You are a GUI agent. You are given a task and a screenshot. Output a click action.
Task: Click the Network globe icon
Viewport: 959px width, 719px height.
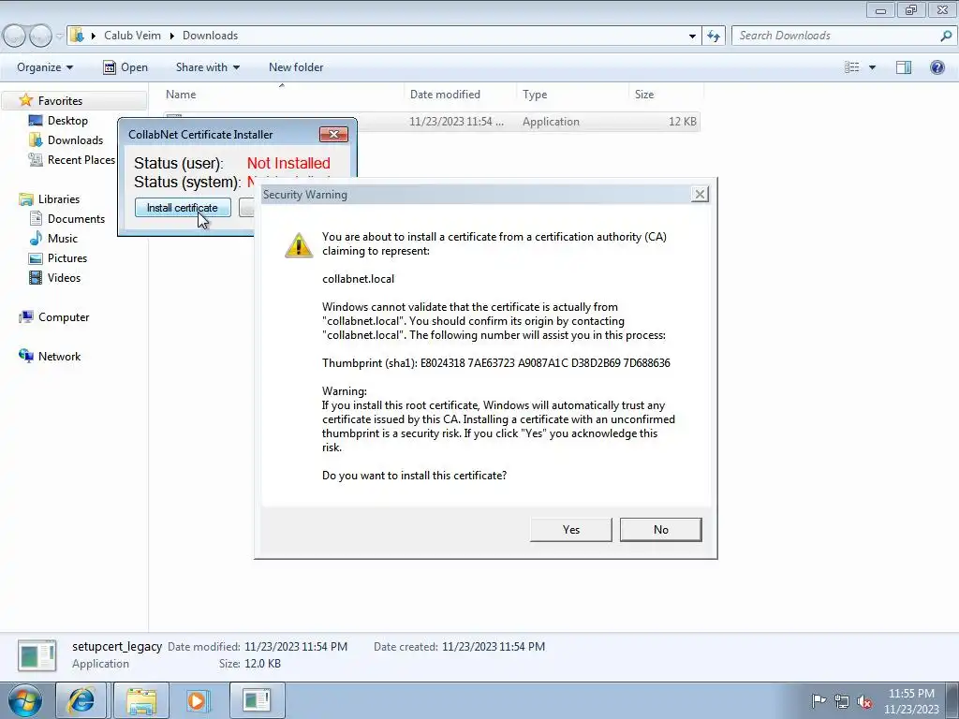coord(26,356)
